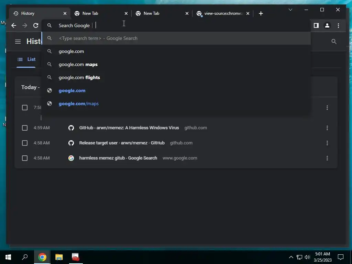Image resolution: width=352 pixels, height=264 pixels.
Task: Switch to the view-source:chrome tab
Action: click(223, 13)
